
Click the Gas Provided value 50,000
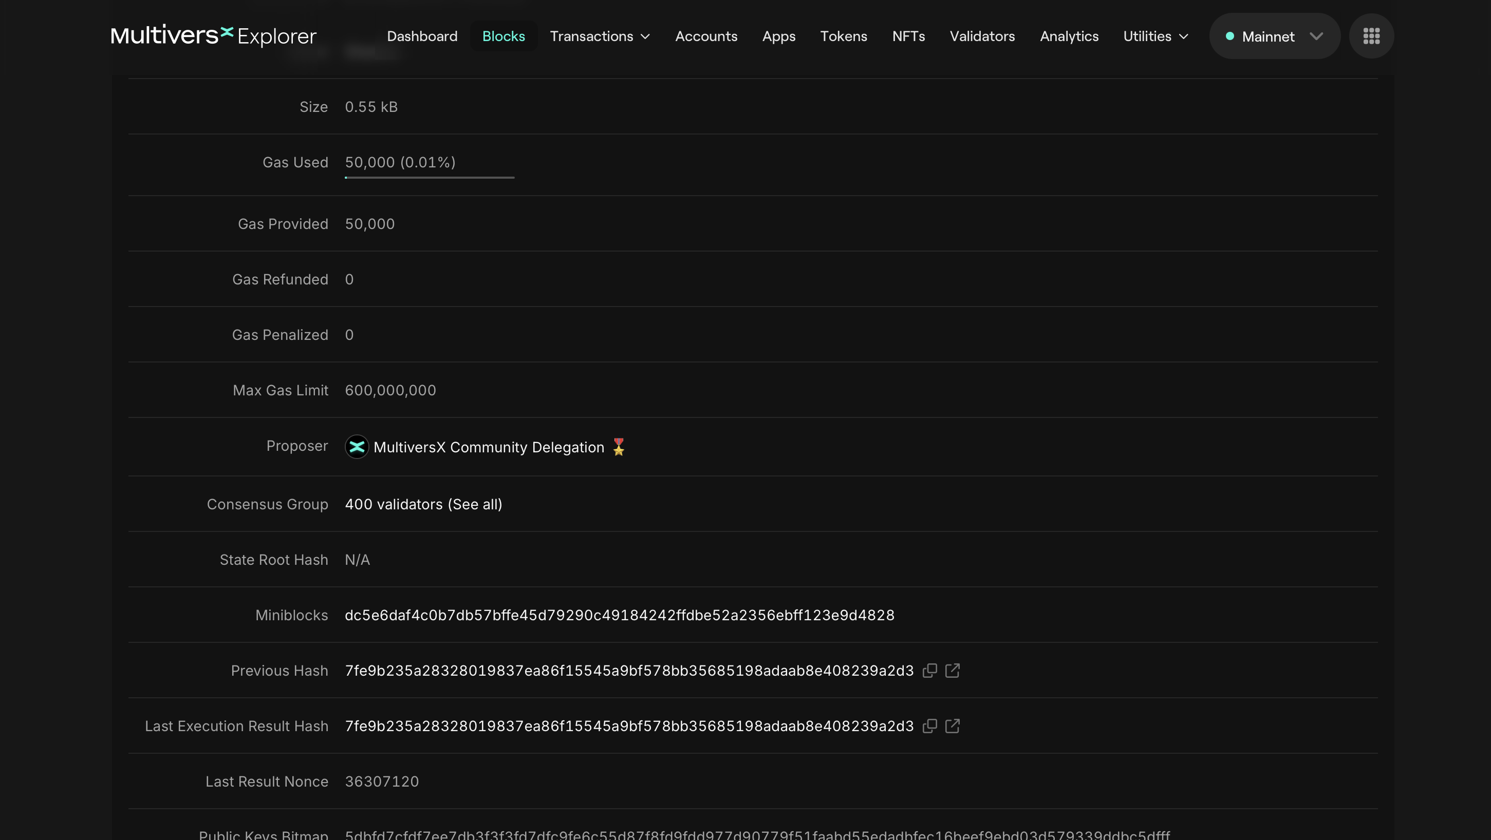click(369, 224)
